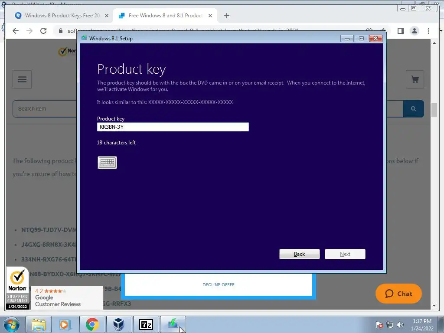444x333 pixels.
Task: Open Windows Setup taskbar icon
Action: coord(173,324)
